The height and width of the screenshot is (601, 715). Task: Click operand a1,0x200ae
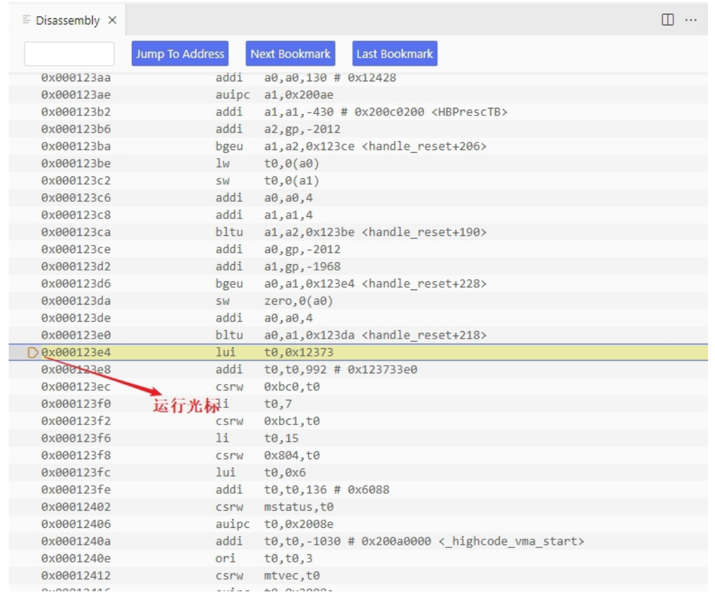[x=298, y=95]
